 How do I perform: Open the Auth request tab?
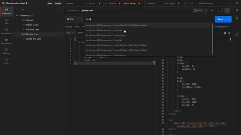[77, 27]
